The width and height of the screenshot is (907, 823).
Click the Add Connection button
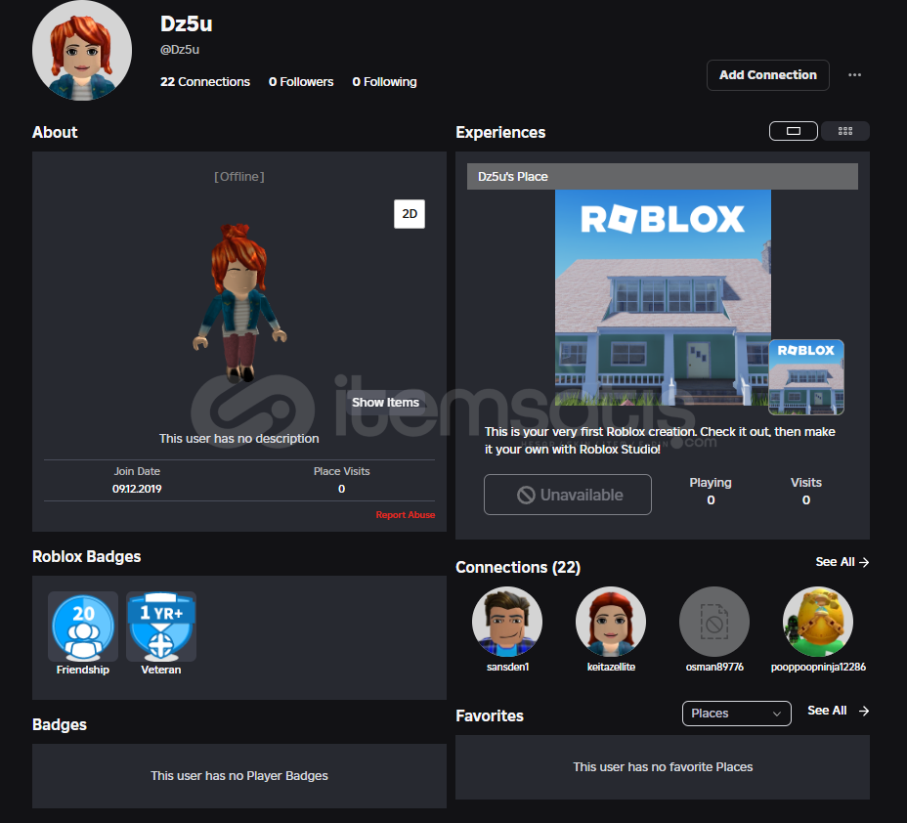767,74
